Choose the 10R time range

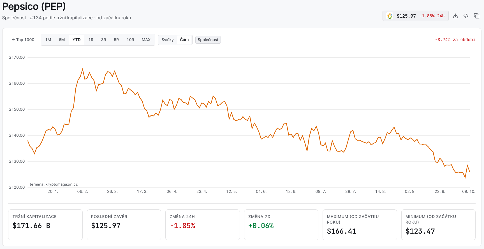pos(130,40)
